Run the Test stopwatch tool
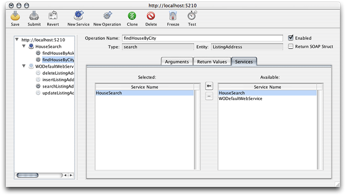Viewport: 347px width, 196px height. point(192,16)
